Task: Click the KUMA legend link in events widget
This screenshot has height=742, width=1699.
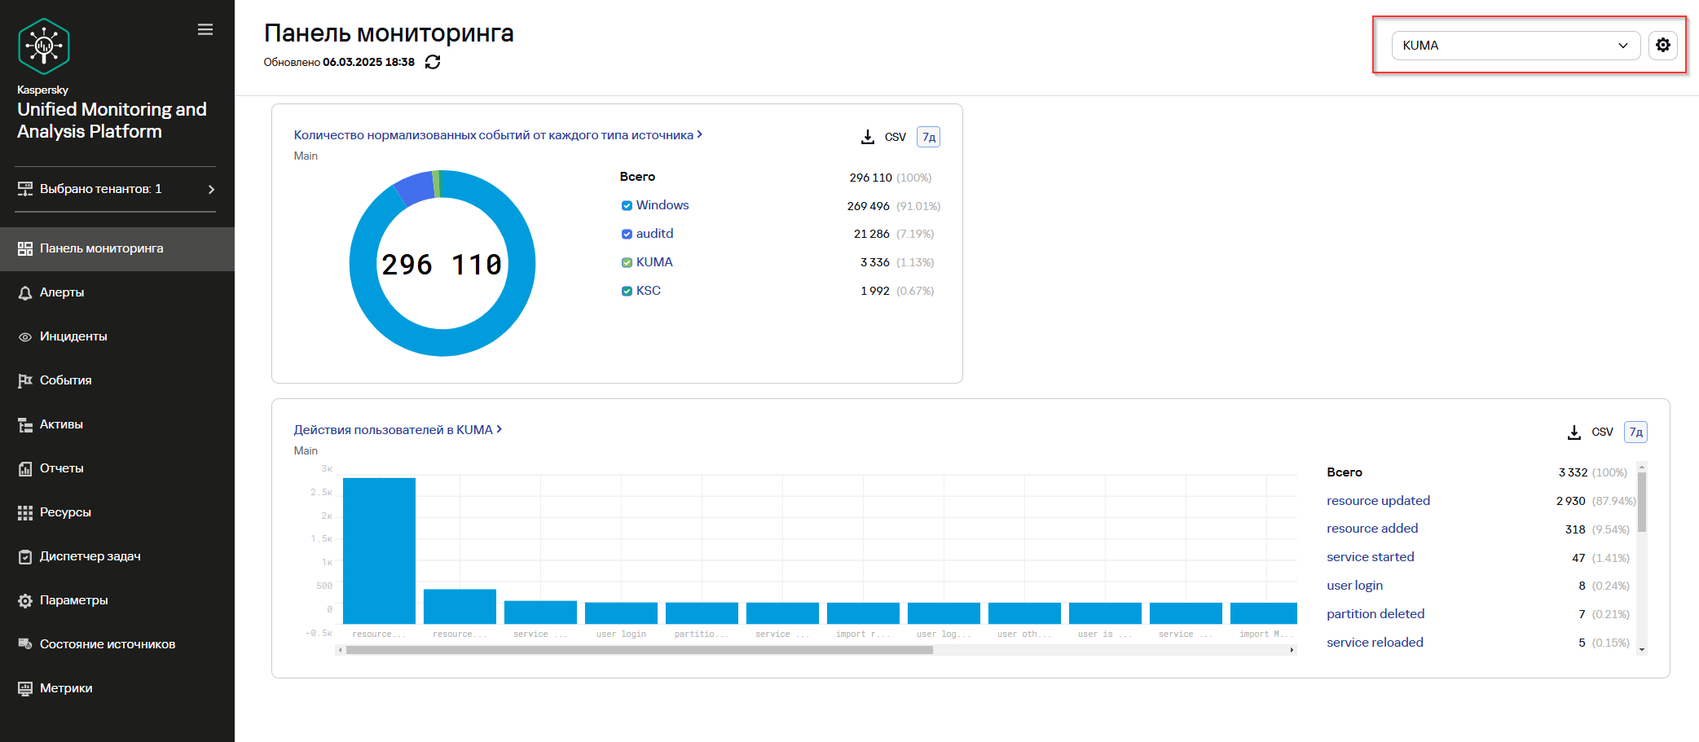Action: tap(654, 262)
